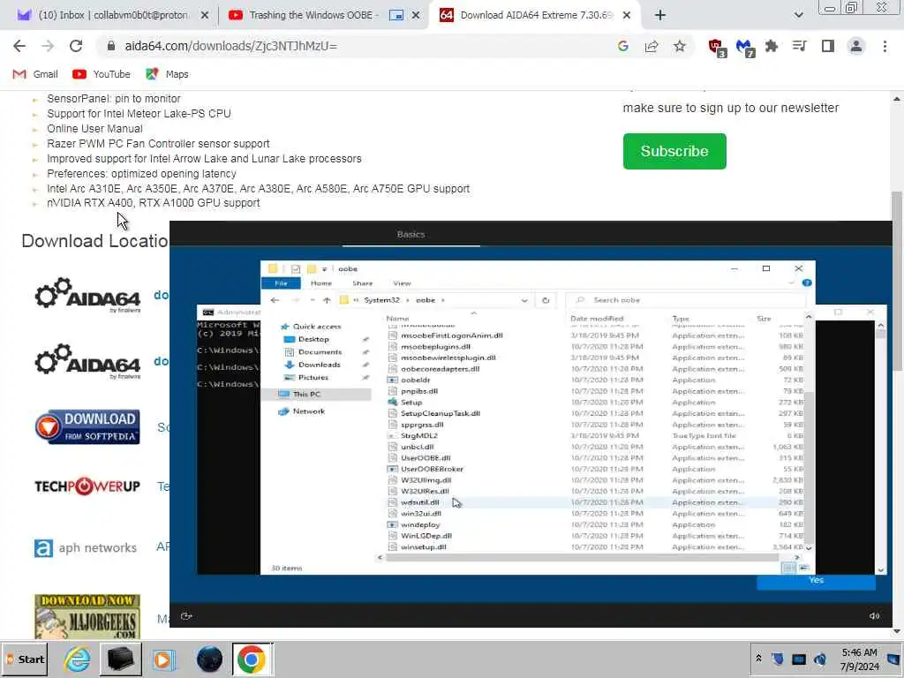904x678 pixels.
Task: Close the AIDA64 download tab
Action: (627, 16)
